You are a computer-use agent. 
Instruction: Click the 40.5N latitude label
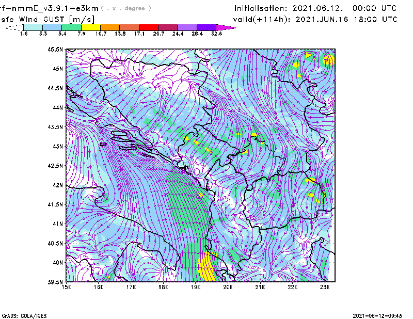point(56,244)
